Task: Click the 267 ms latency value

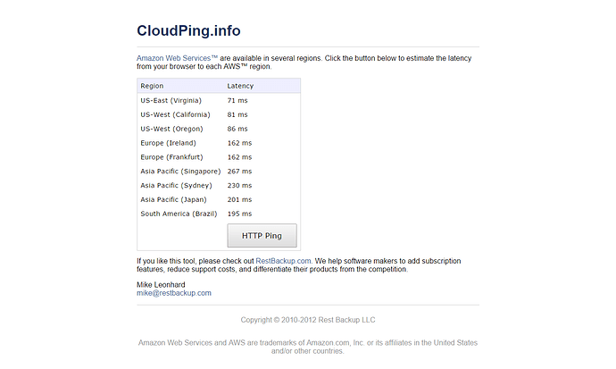Action: pos(239,172)
